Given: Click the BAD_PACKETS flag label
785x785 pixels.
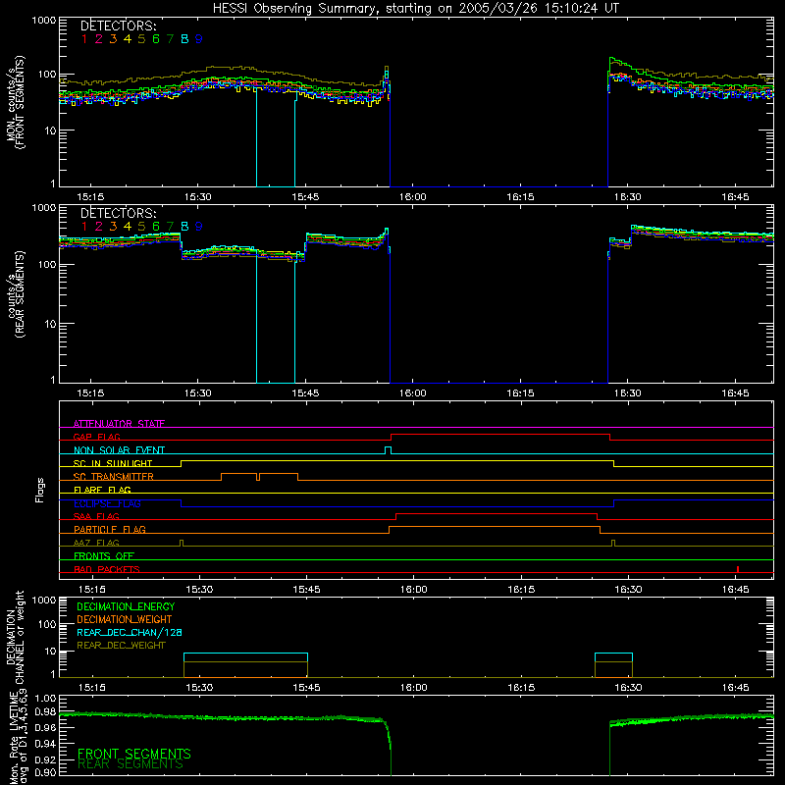Looking at the screenshot, I should 107,569.
